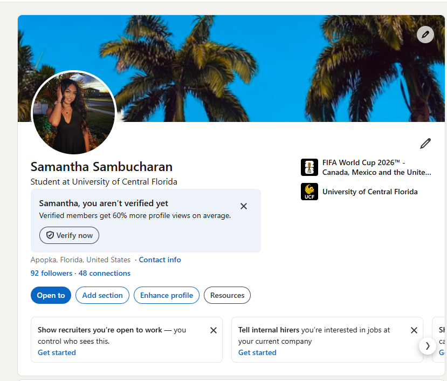Close the open to work card
The height and width of the screenshot is (381, 447).
point(214,330)
